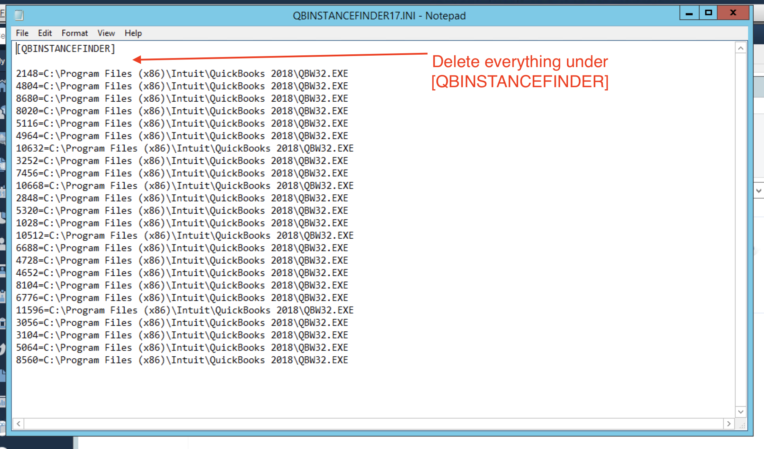Viewport: 764px width, 449px height.
Task: Click the line starting with 4728=
Action: [182, 260]
